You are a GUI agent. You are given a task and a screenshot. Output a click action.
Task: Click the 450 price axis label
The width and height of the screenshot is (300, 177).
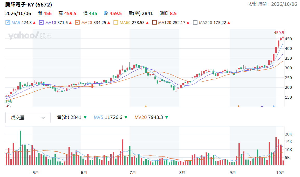coord(288,39)
